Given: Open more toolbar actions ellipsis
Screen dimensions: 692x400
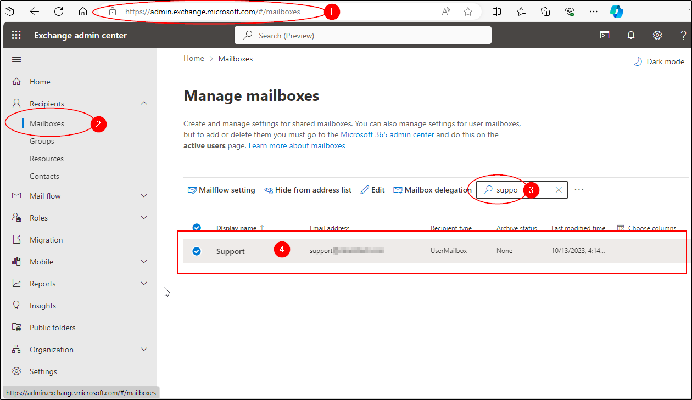Looking at the screenshot, I should [x=579, y=190].
